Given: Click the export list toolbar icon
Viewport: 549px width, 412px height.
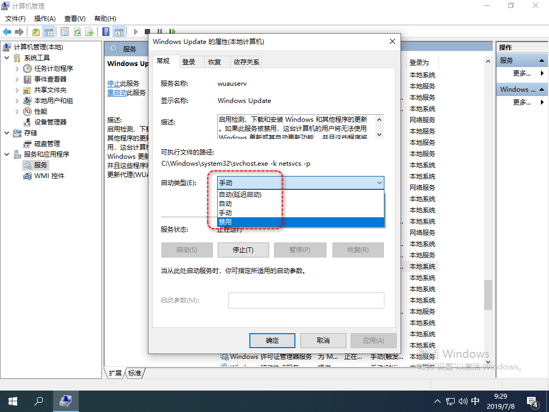Looking at the screenshot, I should tap(90, 32).
